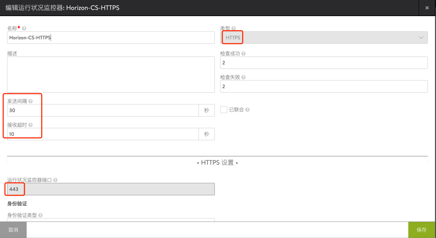The height and width of the screenshot is (238, 436).
Task: Click the help icon beside 检查失败
Action: tap(243, 77)
